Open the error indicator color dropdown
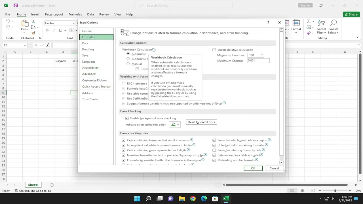The height and width of the screenshot is (204, 363). click(x=178, y=125)
